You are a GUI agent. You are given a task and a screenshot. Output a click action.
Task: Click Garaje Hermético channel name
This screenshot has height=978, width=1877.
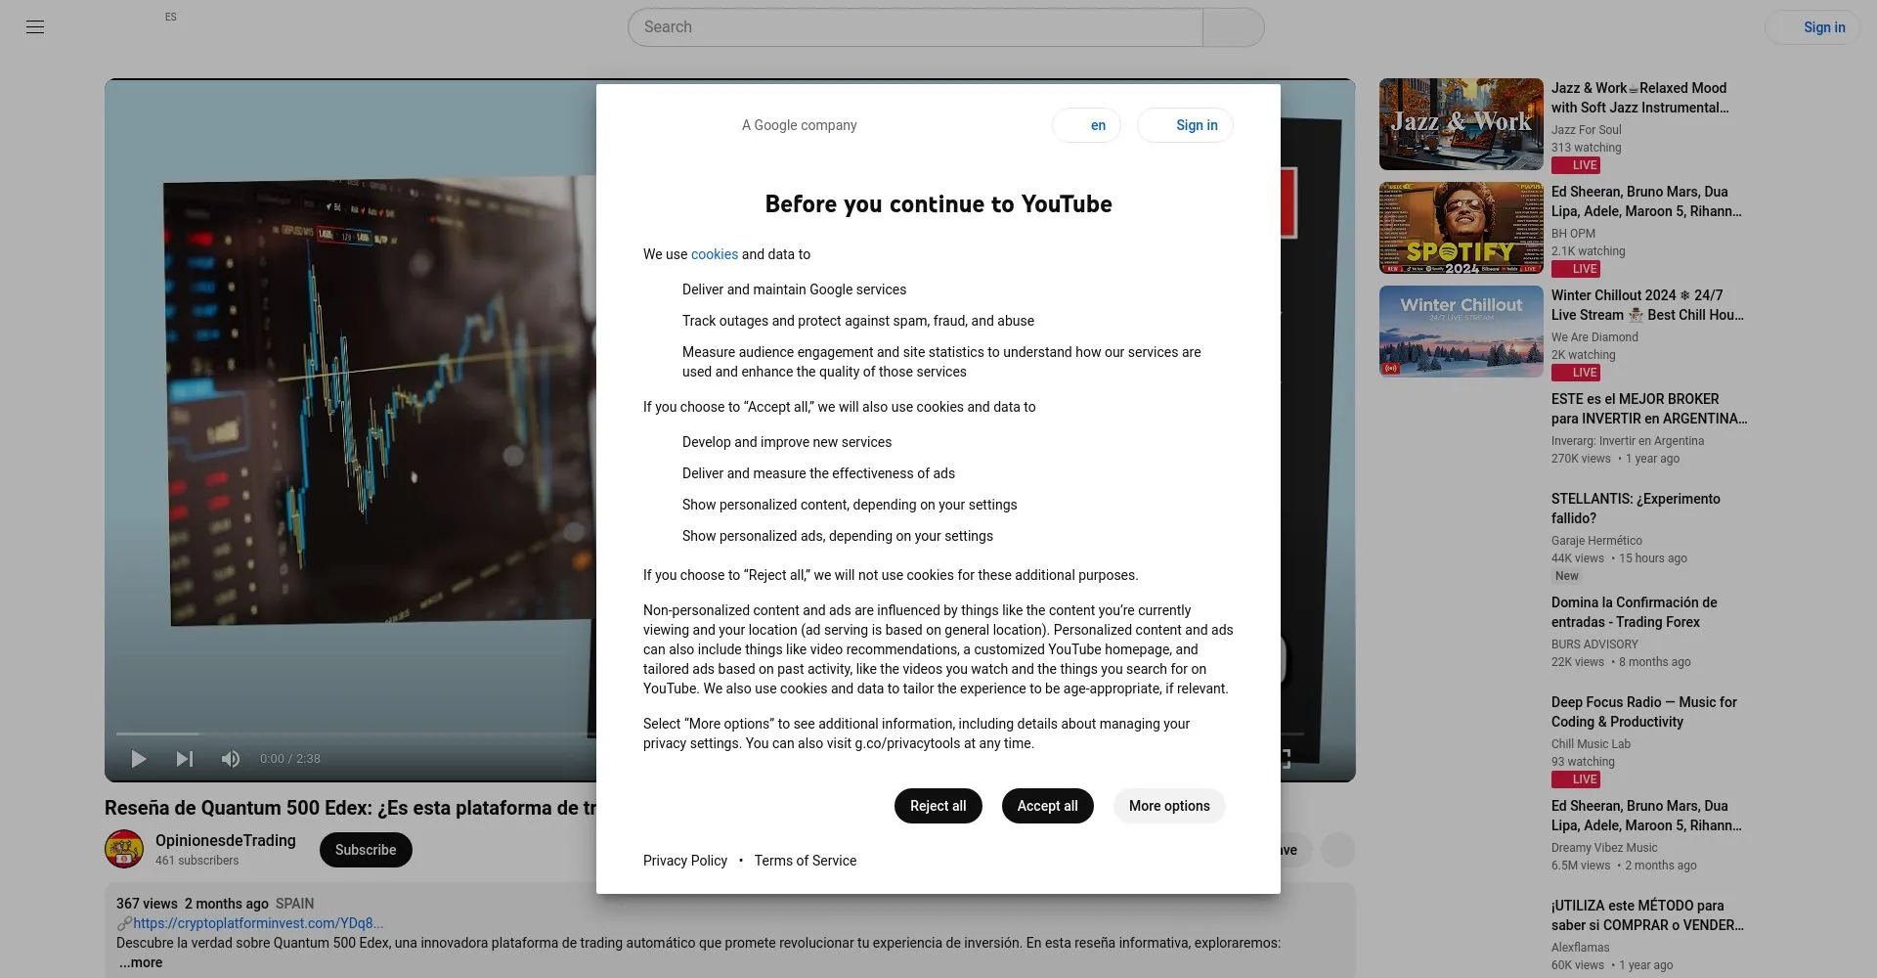[x=1596, y=541]
